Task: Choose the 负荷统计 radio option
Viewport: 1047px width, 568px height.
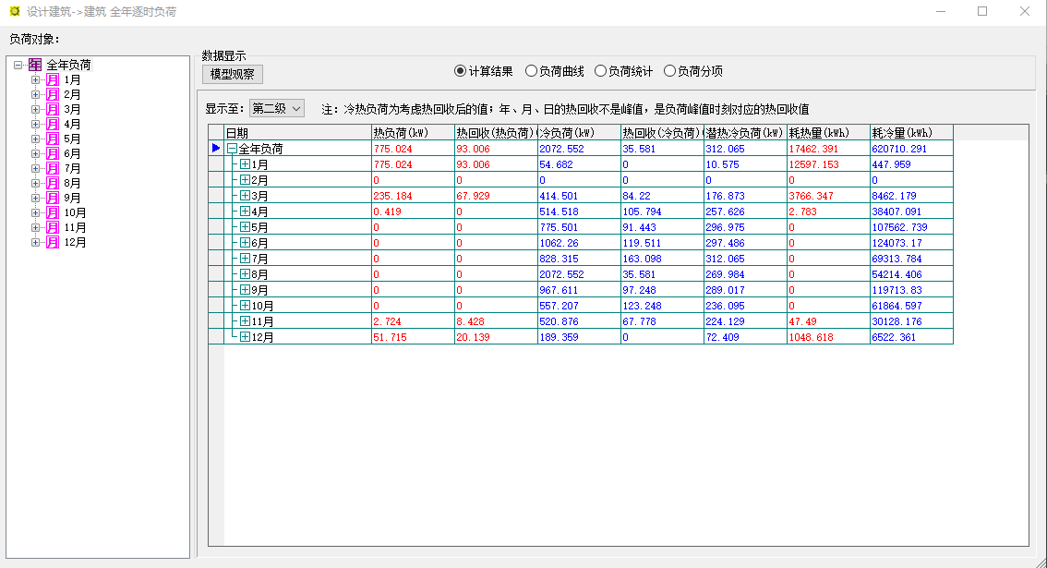Action: (600, 71)
